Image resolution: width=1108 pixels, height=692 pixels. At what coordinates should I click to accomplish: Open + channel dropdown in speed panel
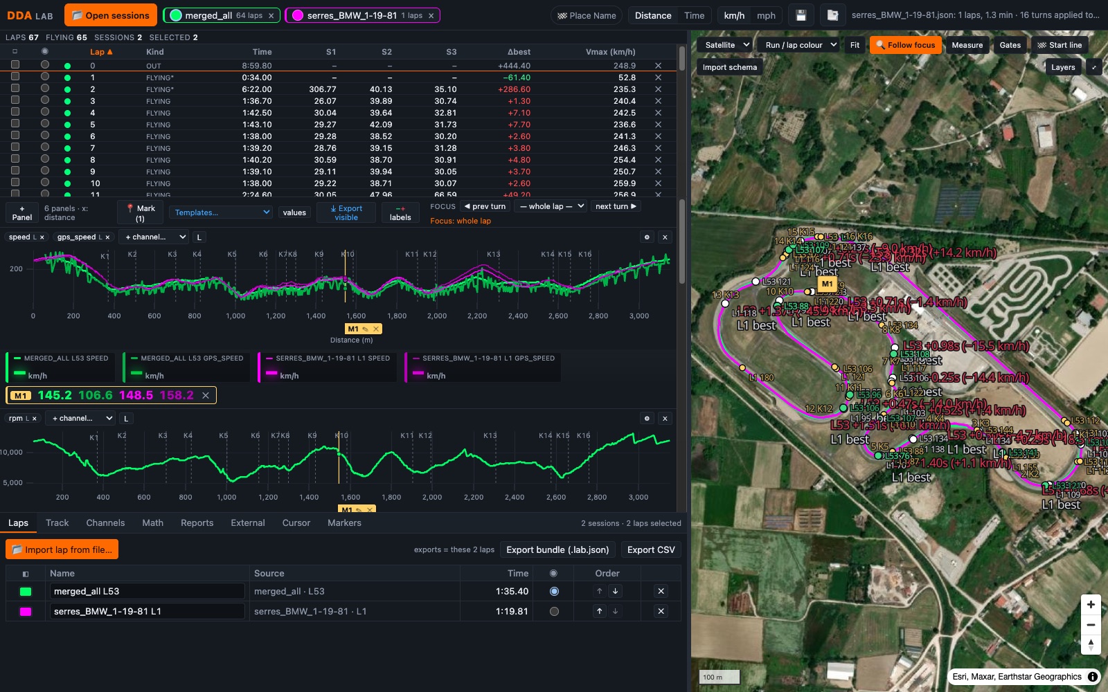(x=153, y=237)
